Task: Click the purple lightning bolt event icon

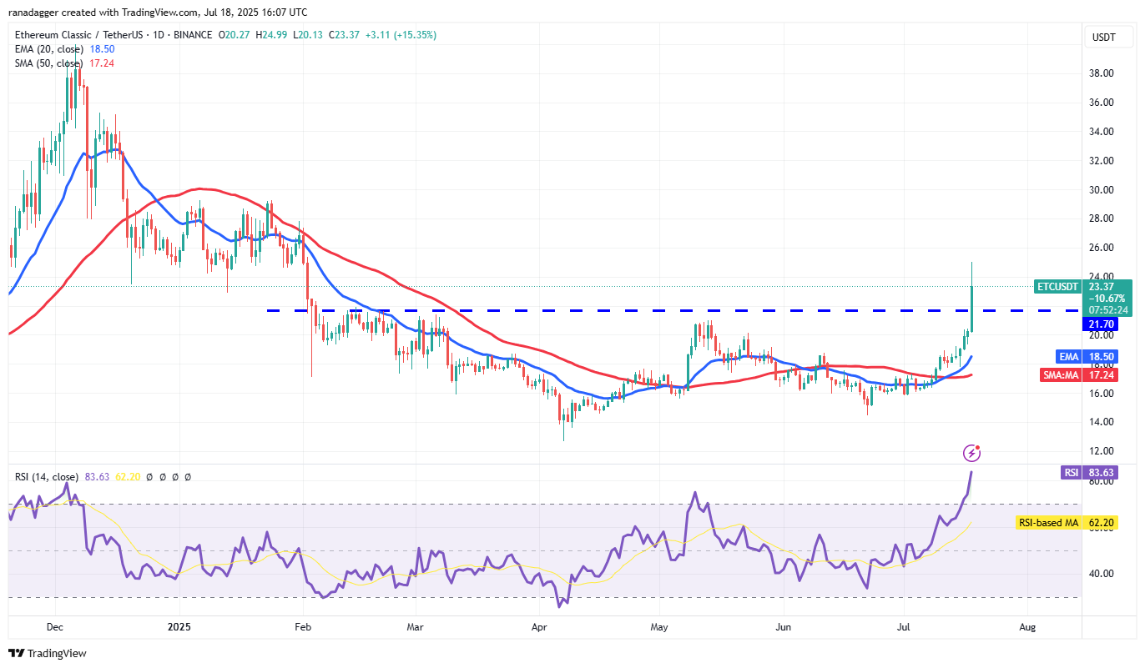Action: (971, 453)
